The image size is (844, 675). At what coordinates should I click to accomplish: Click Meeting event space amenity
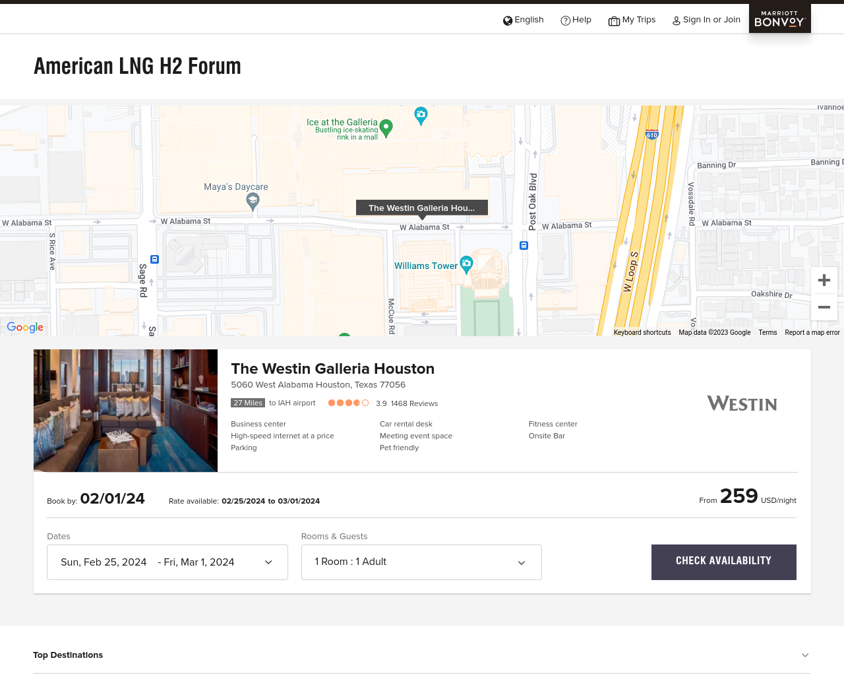pyautogui.click(x=416, y=436)
